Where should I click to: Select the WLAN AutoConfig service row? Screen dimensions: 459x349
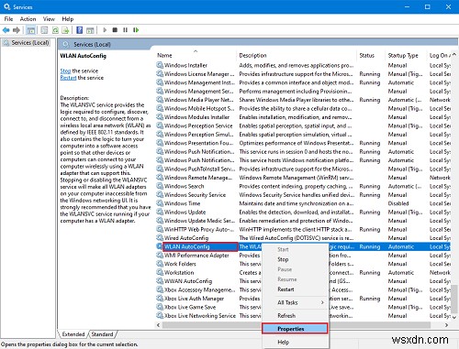[x=304, y=246]
